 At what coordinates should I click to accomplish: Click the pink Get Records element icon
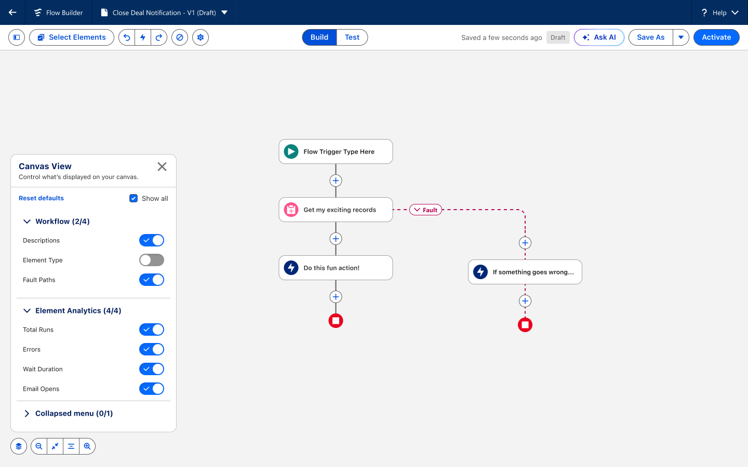pyautogui.click(x=291, y=210)
